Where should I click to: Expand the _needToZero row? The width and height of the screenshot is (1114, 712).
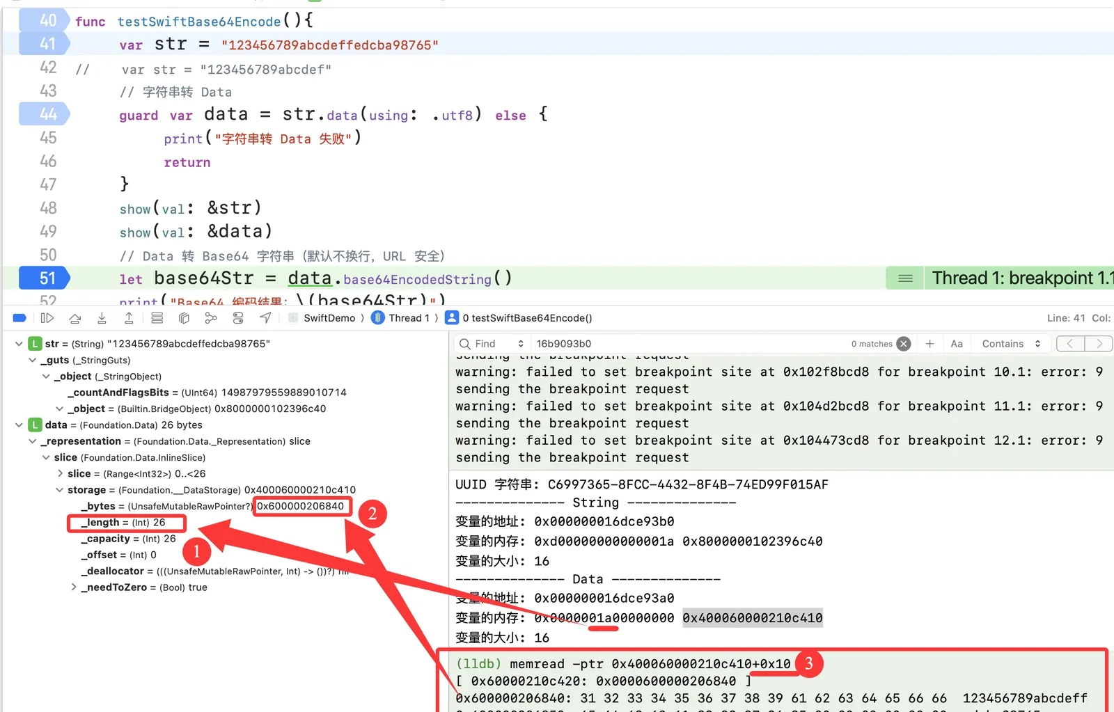point(73,587)
